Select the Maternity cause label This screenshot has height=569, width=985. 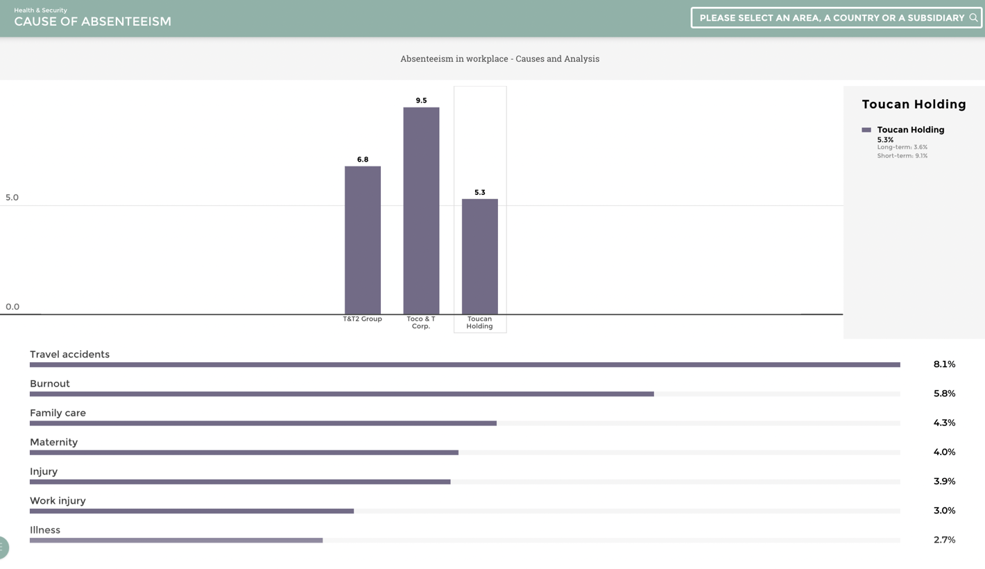[x=53, y=442]
